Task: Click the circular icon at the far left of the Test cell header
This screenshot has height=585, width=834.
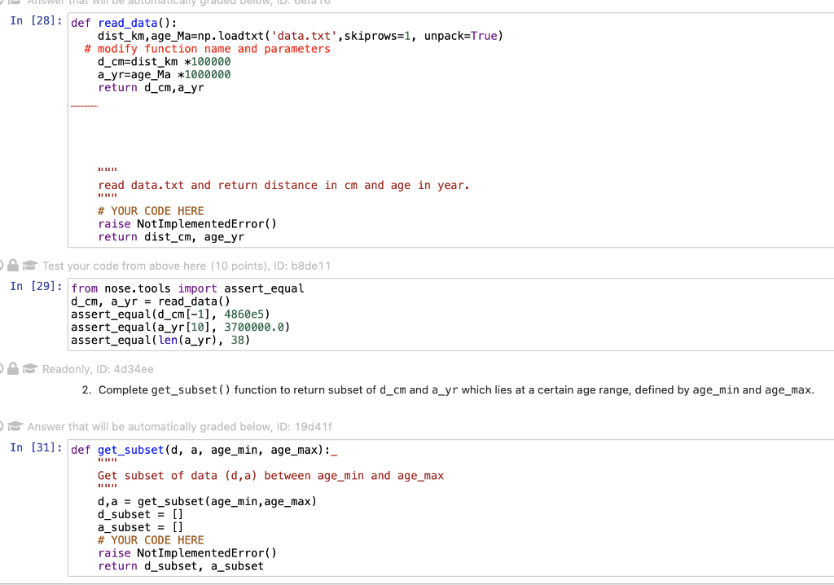Action: 2,266
